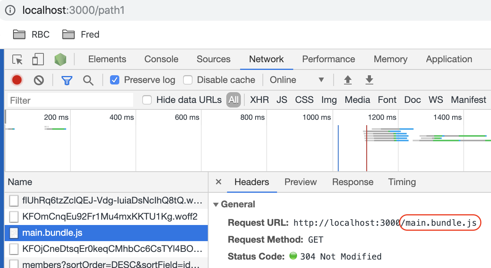
Task: Switch to the Console tab
Action: [161, 59]
